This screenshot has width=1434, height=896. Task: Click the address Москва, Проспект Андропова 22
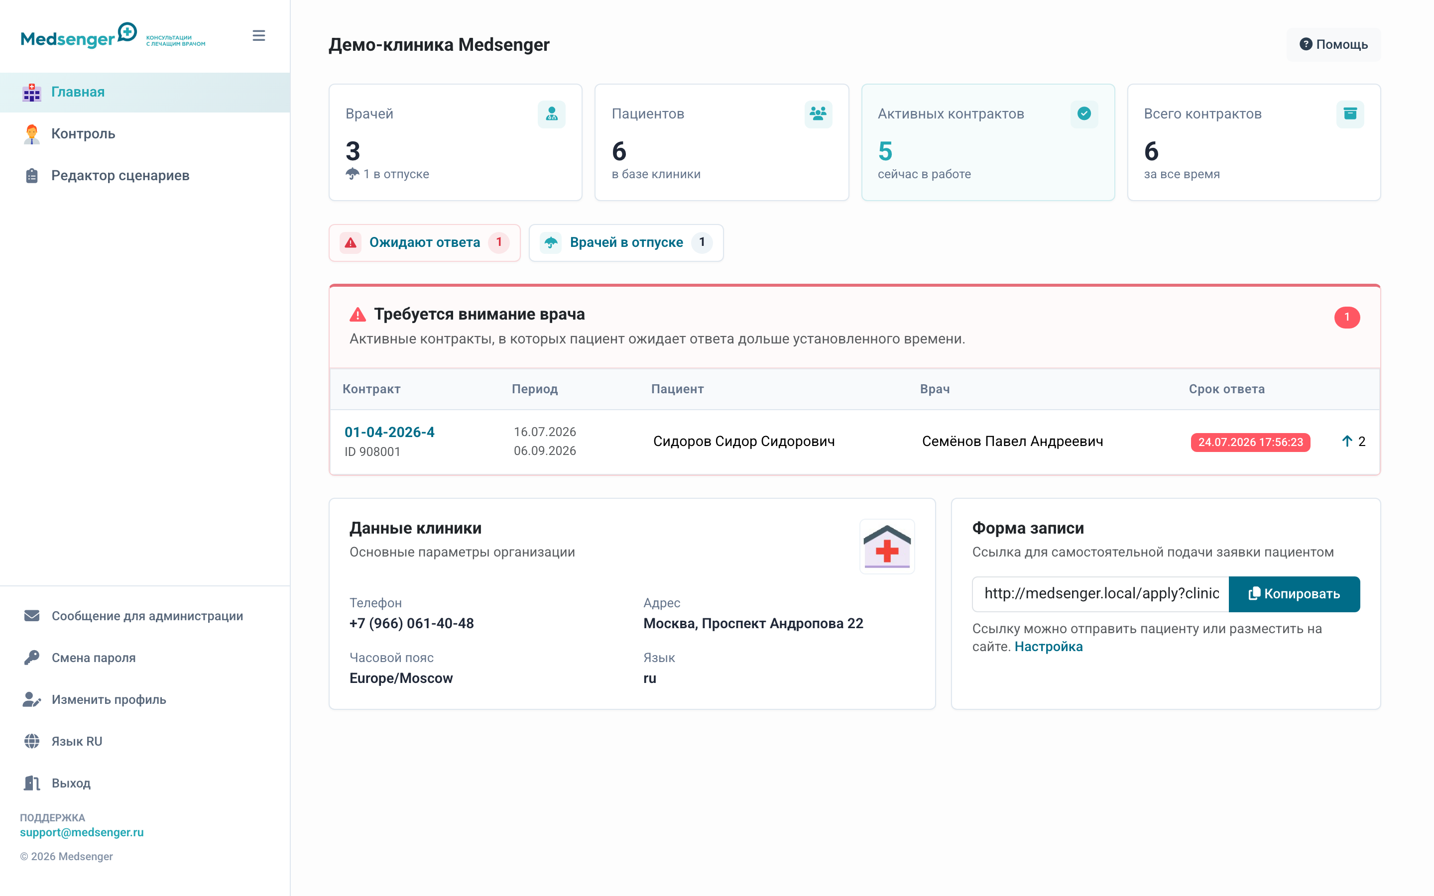point(753,623)
